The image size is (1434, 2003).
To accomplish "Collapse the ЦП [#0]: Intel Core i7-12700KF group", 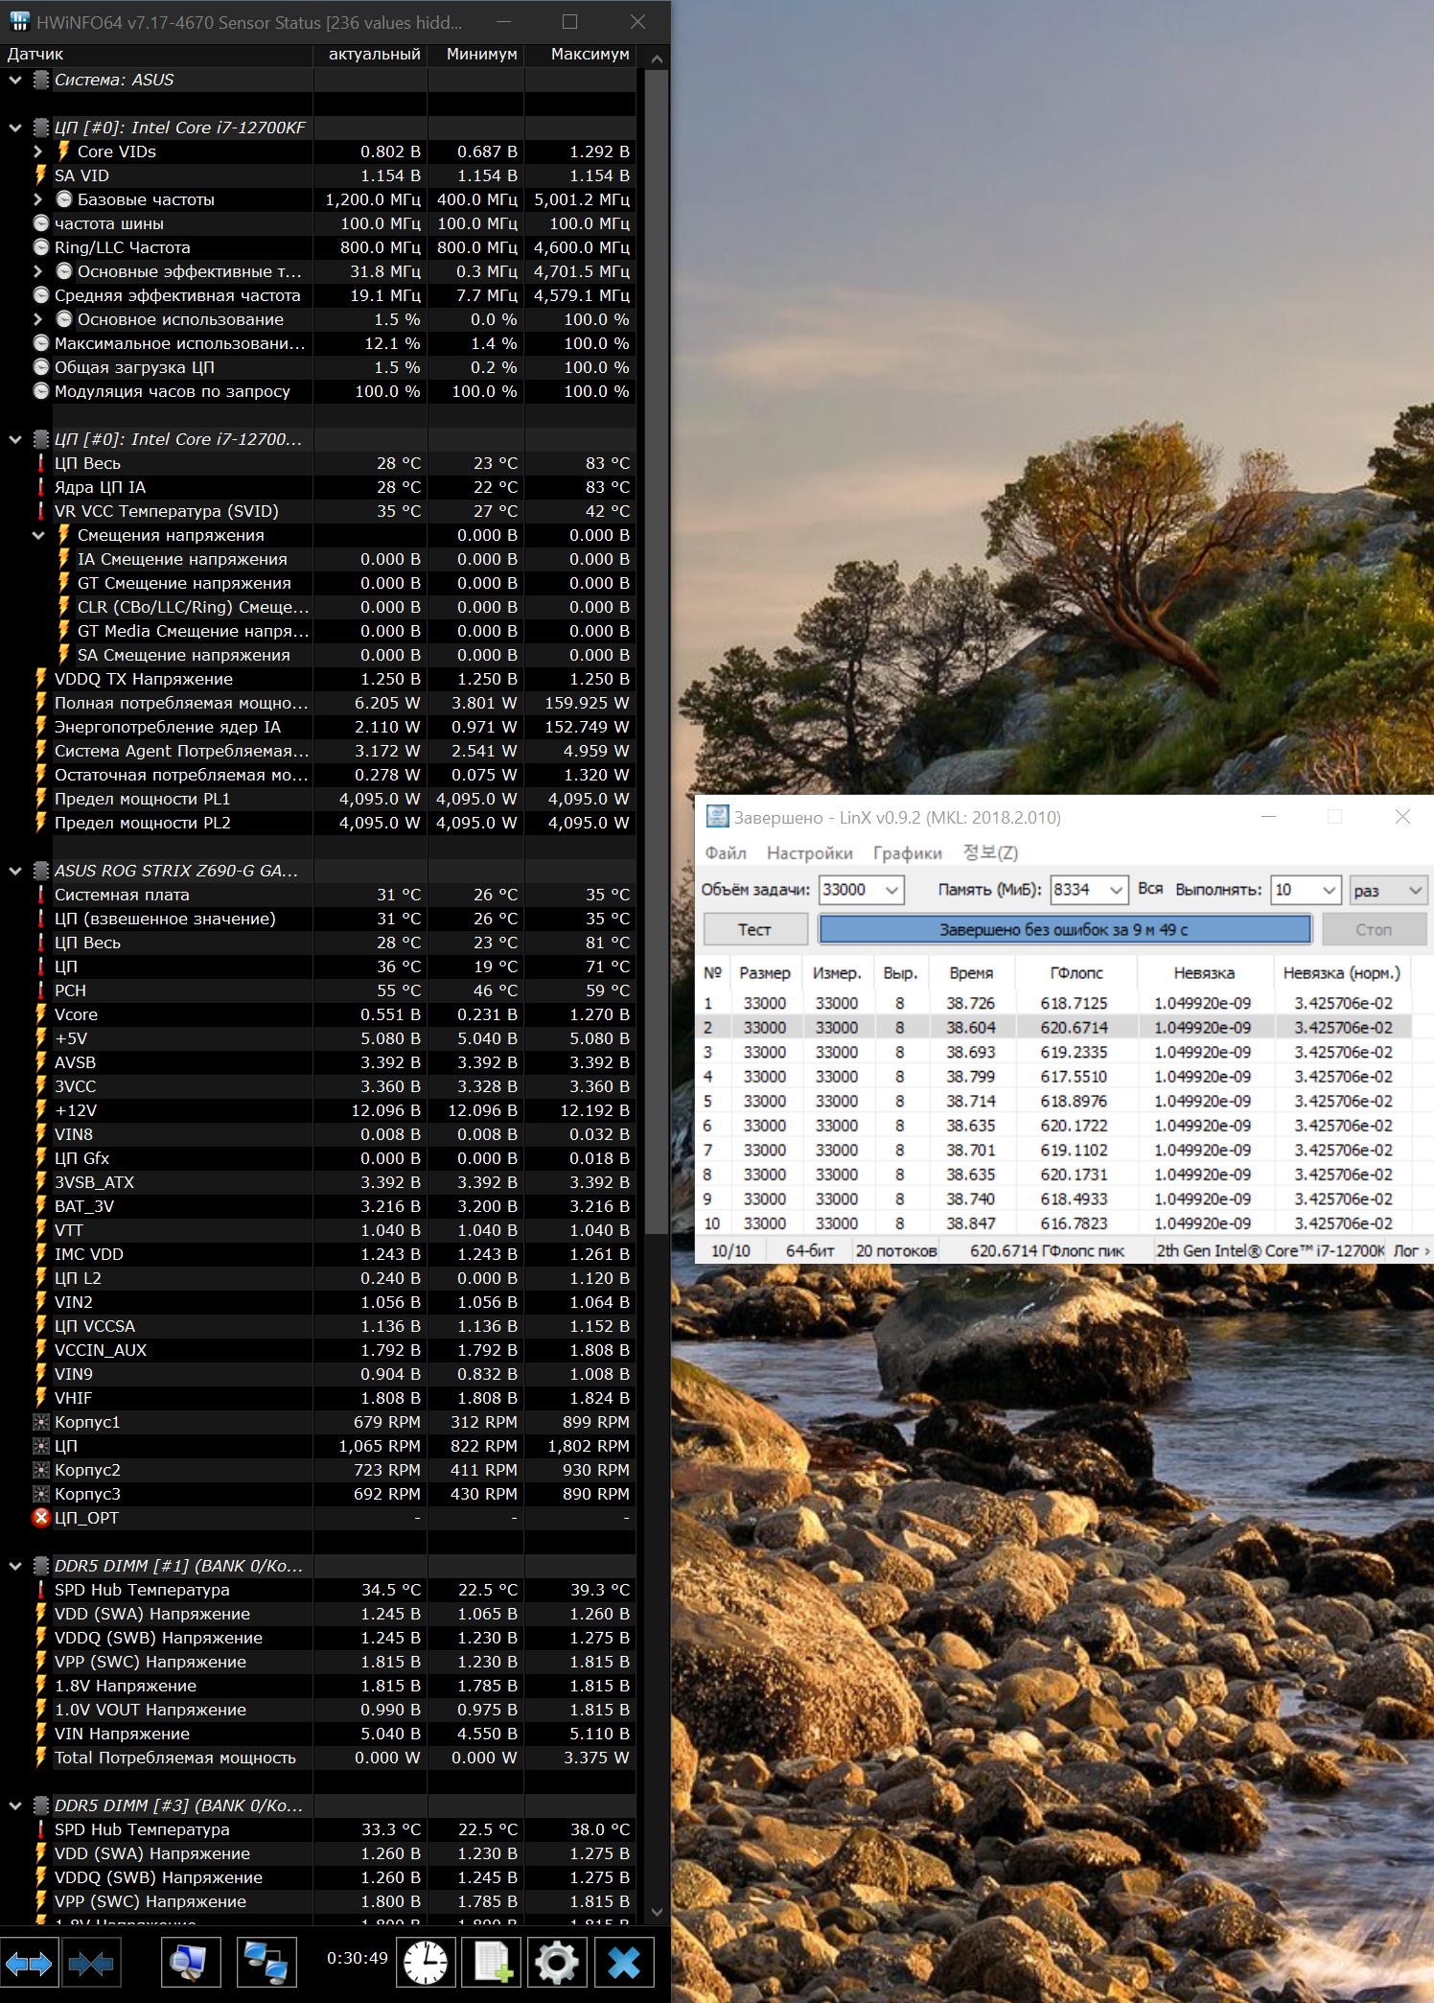I will [x=14, y=128].
